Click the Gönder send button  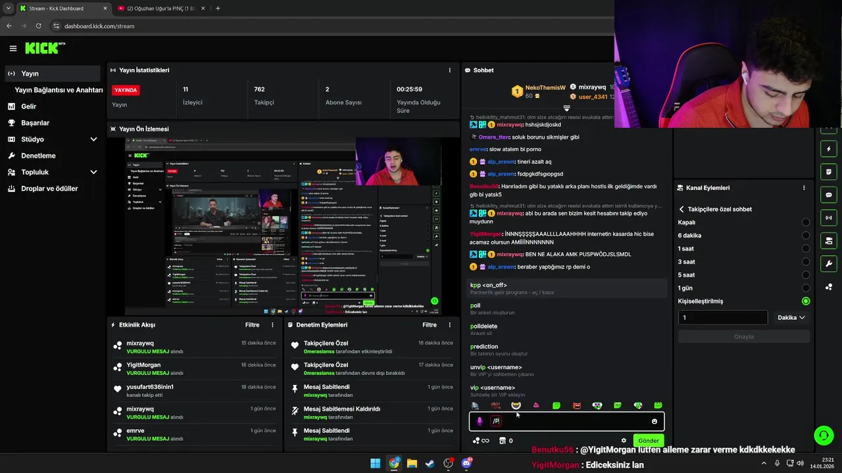tap(648, 441)
